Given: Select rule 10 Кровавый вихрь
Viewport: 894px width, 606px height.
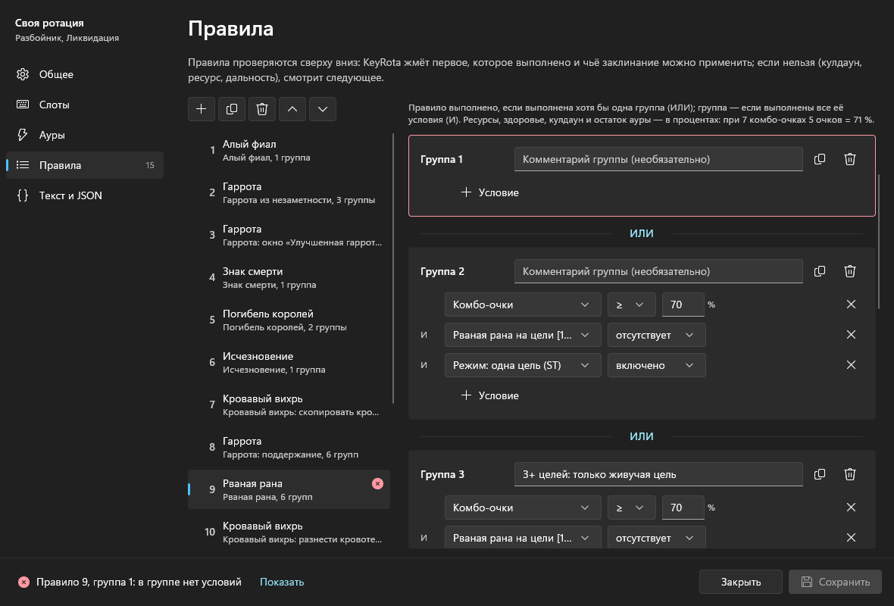Looking at the screenshot, I should click(x=289, y=533).
